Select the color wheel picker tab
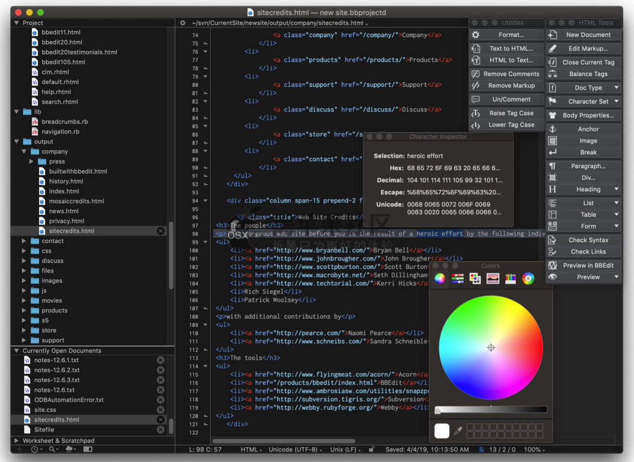The height and width of the screenshot is (462, 634). coord(440,278)
